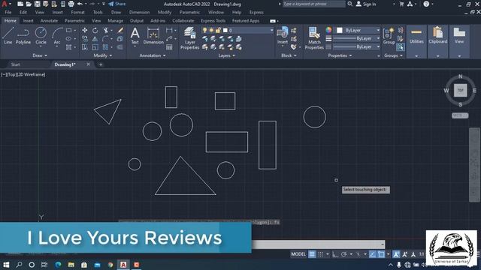Expand the Groups panel

(393, 55)
